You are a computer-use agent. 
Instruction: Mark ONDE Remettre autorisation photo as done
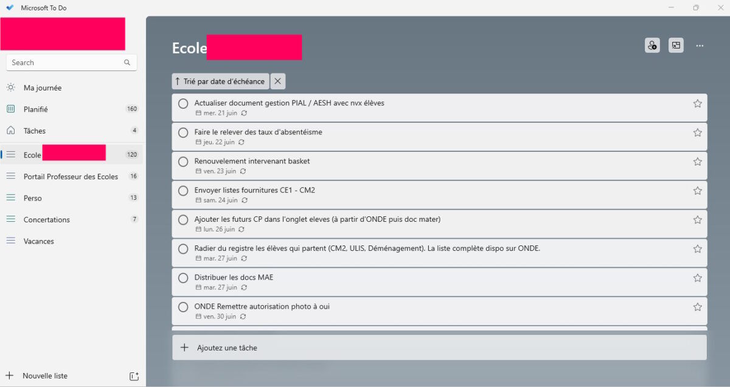pyautogui.click(x=183, y=307)
